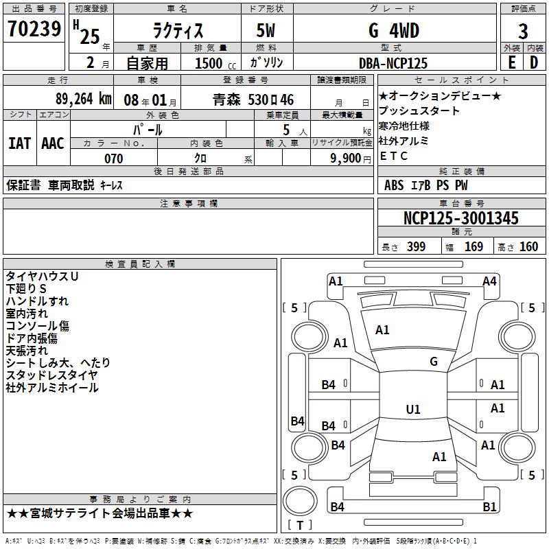Select the mileage "89,264 km"

pyautogui.click(x=84, y=99)
